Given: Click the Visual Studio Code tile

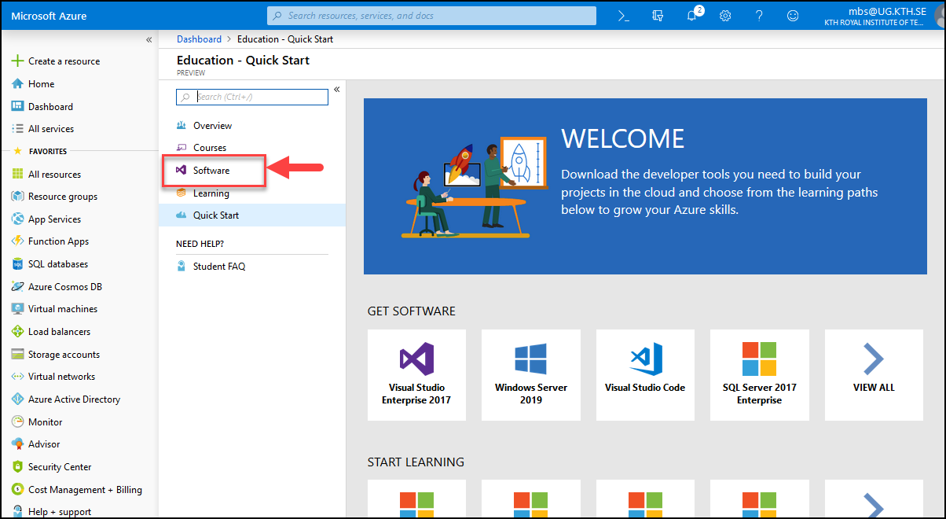Looking at the screenshot, I should 645,374.
